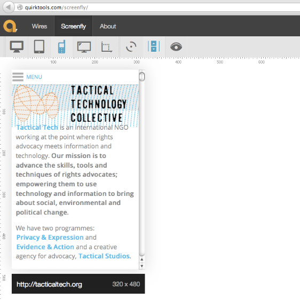Pick the television screen preview icon

click(84, 47)
